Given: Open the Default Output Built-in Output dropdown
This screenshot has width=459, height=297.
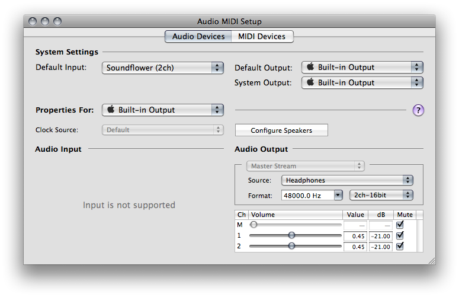Looking at the screenshot, I should pyautogui.click(x=362, y=68).
